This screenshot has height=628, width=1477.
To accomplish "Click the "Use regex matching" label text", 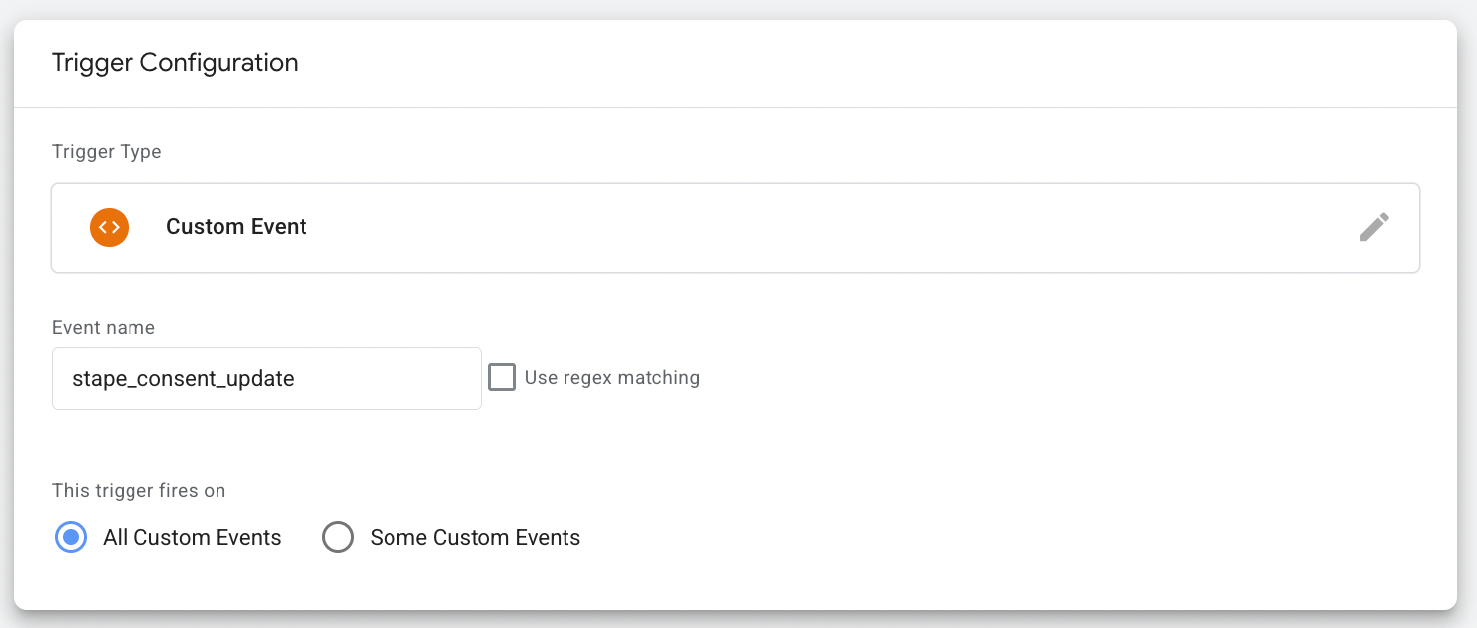I will pyautogui.click(x=612, y=378).
